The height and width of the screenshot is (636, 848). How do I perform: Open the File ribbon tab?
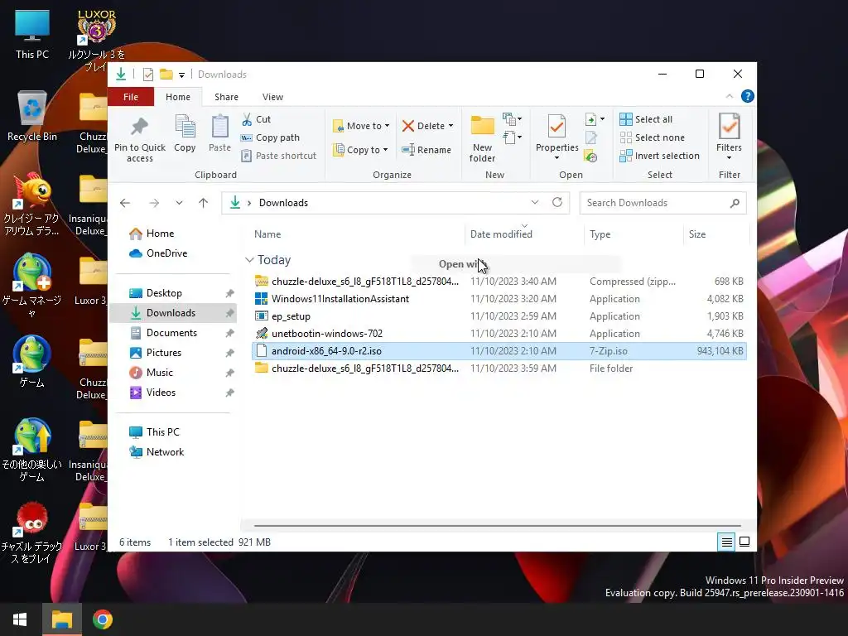(x=131, y=97)
